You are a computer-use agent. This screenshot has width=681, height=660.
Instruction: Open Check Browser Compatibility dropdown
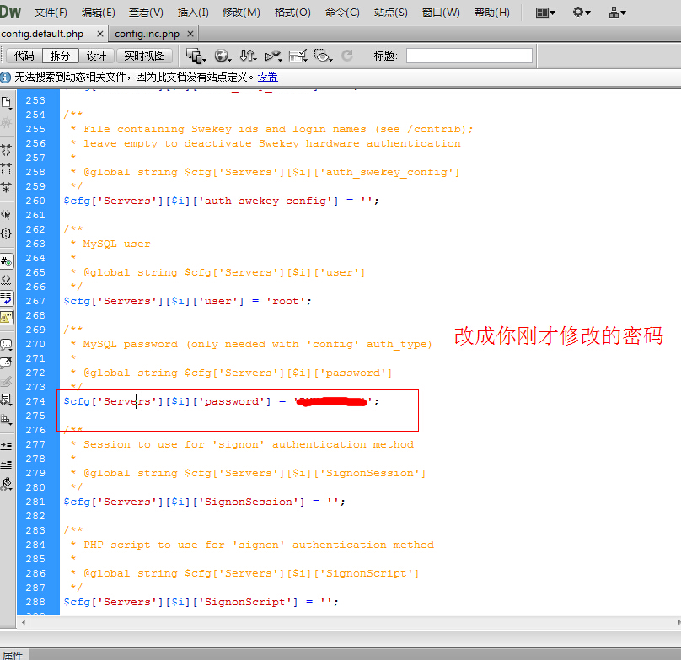pyautogui.click(x=298, y=56)
